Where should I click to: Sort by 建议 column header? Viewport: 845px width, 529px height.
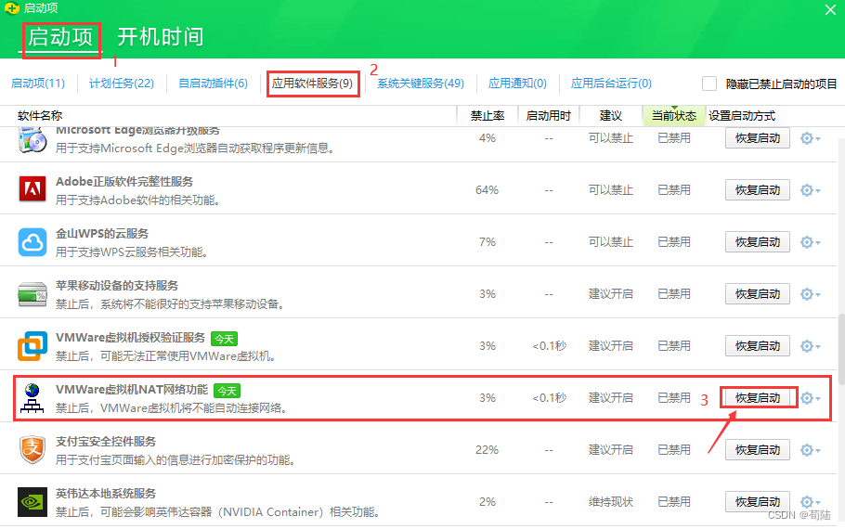[x=611, y=116]
